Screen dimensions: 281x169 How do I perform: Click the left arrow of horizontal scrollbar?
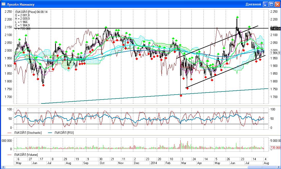click(3, 167)
